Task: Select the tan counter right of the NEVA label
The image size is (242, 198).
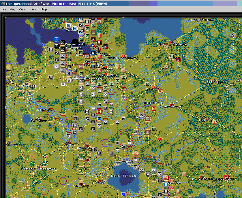Action: click(x=117, y=67)
